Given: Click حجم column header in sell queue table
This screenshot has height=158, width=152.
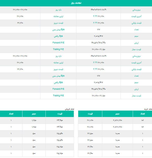Looking at the screenshot, I should 34,114.
